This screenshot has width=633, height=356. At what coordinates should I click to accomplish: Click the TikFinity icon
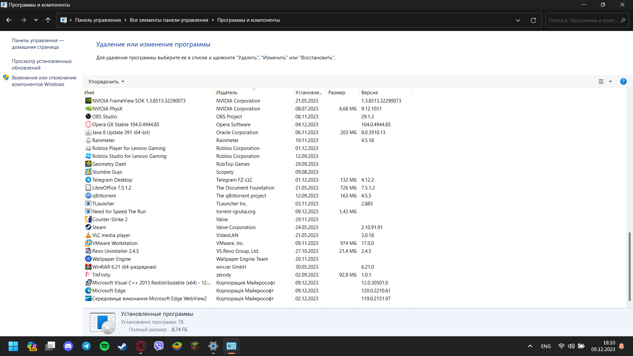click(x=88, y=275)
